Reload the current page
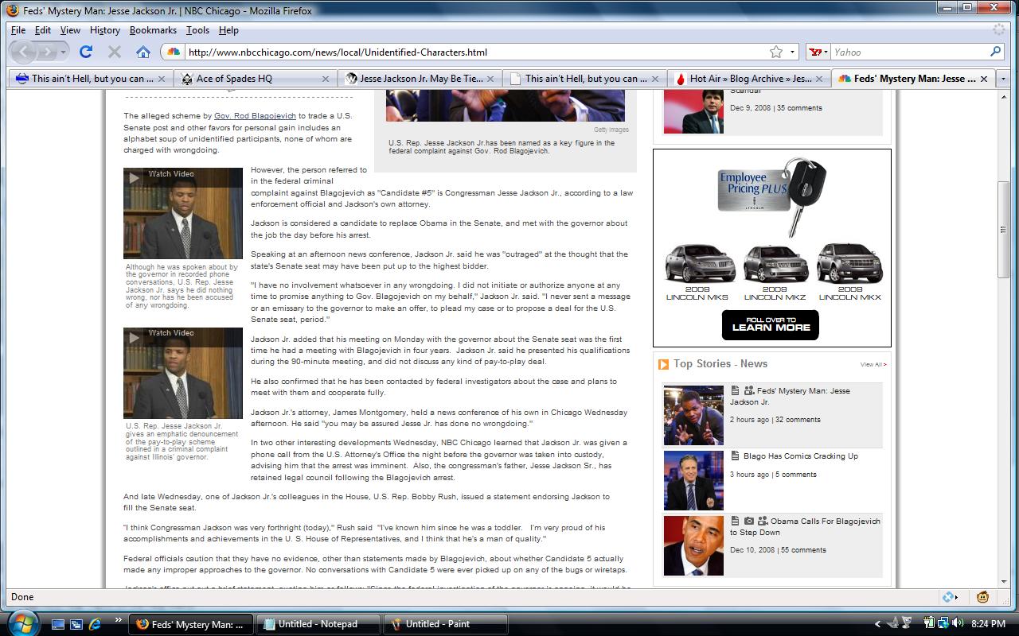 coord(86,52)
